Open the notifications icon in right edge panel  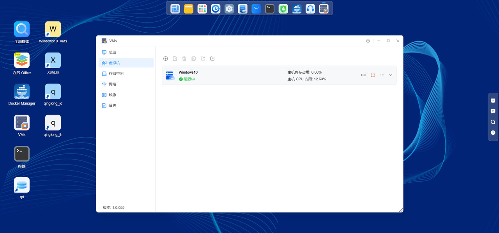(x=493, y=101)
